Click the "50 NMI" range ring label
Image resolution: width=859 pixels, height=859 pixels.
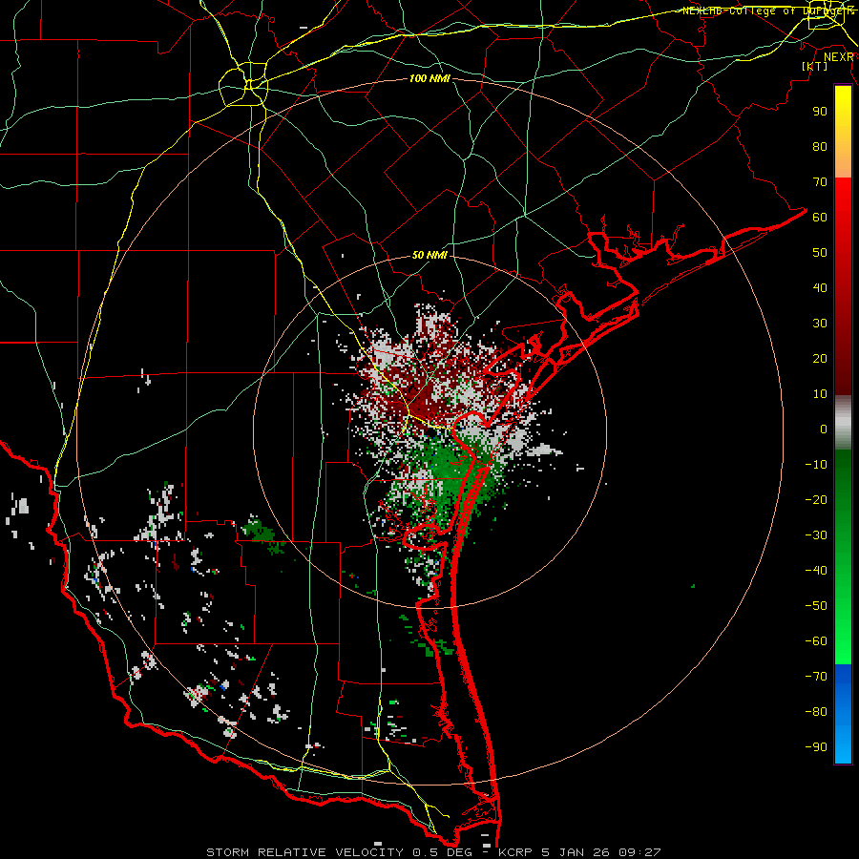click(x=429, y=255)
